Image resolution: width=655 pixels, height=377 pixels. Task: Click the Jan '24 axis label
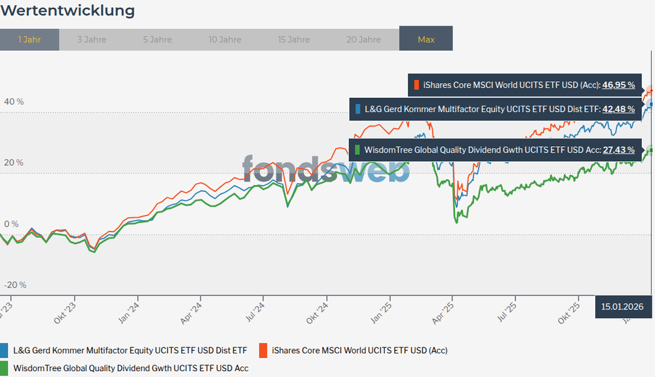pos(129,313)
